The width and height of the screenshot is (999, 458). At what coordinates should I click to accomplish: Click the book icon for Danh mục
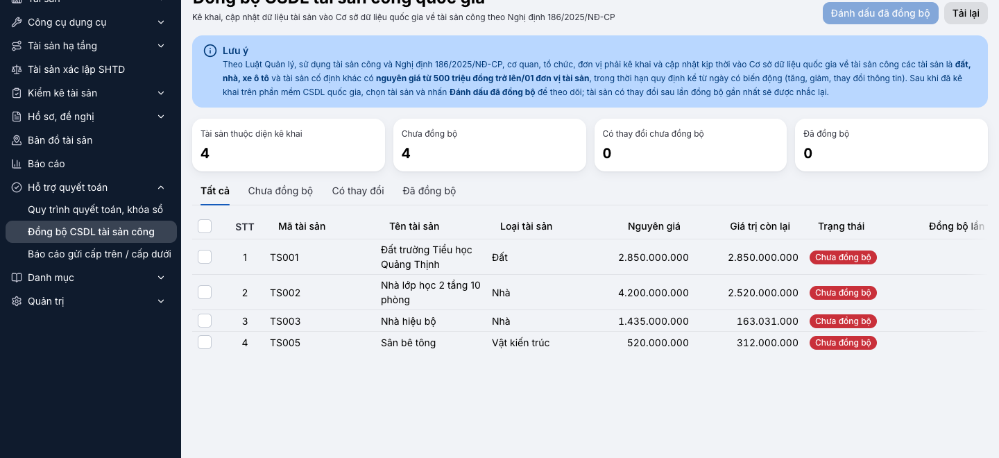tap(17, 278)
